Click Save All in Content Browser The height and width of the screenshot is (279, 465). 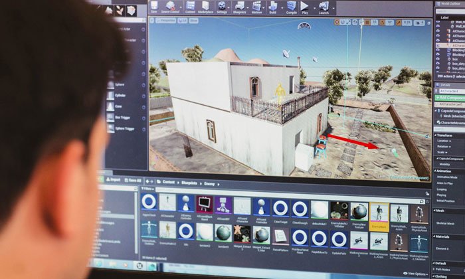[x=133, y=180]
